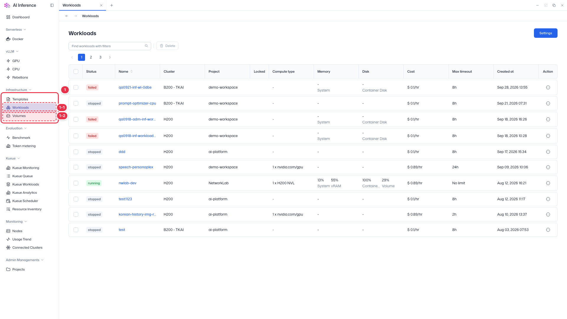
Task: Click the blue Settings button
Action: click(545, 33)
